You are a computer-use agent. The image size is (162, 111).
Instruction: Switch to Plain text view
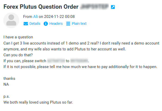79,24
